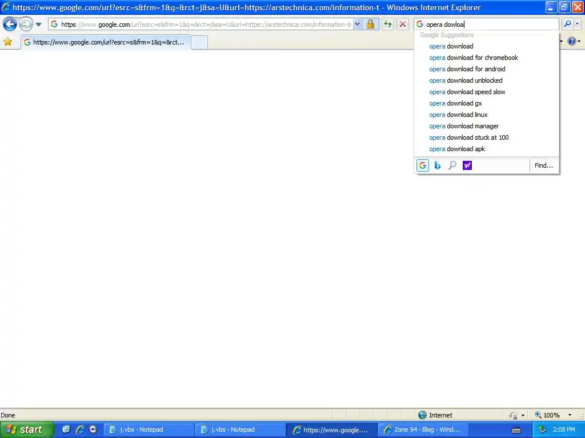The height and width of the screenshot is (438, 585).
Task: Stop loading with the red X button
Action: (403, 25)
